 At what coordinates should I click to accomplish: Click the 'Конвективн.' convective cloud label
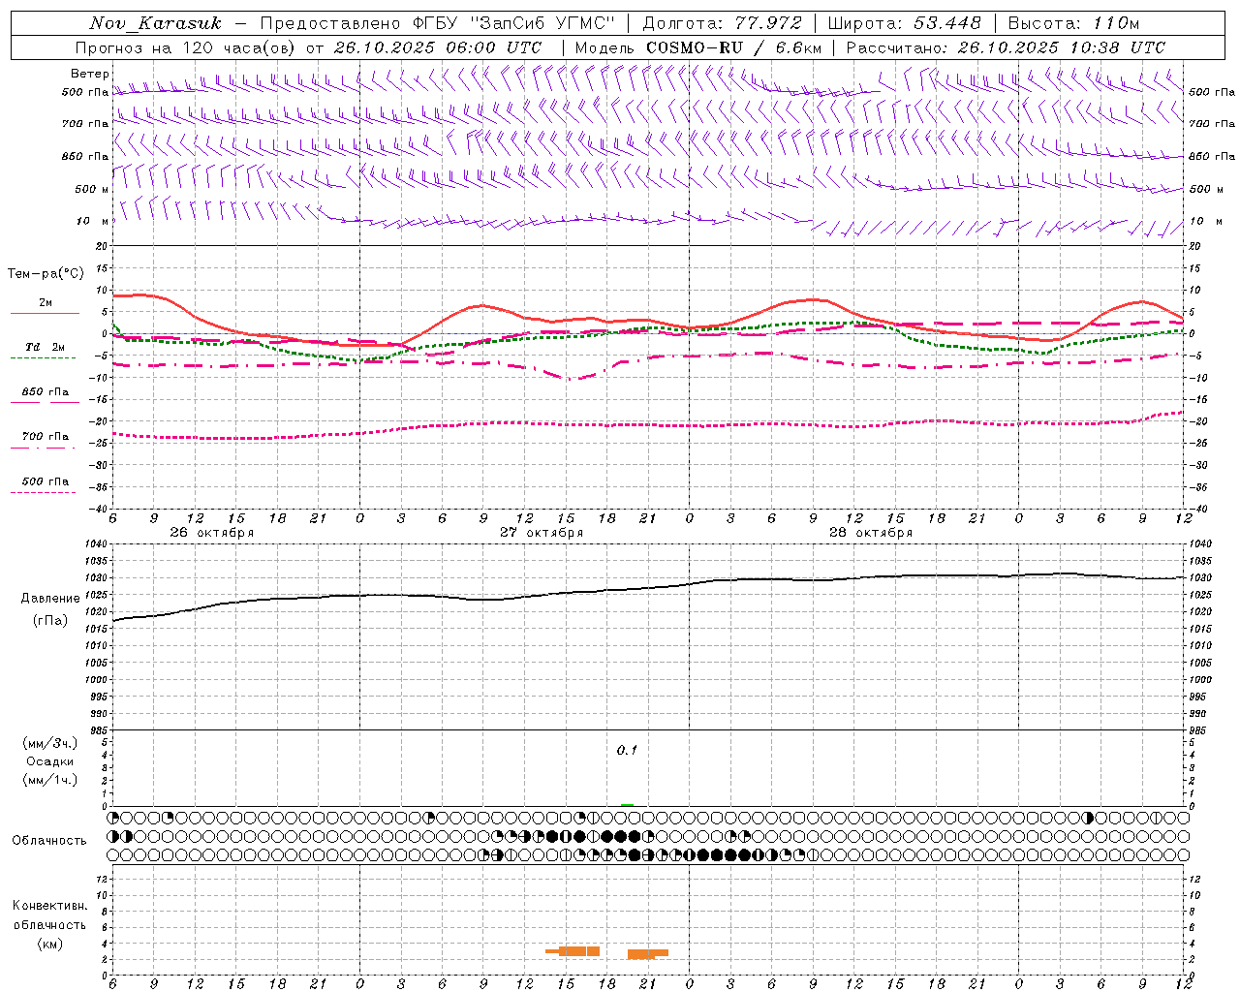pos(49,906)
